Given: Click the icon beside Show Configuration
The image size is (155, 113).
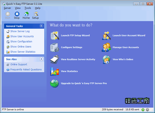Looking at the screenshot, I should pyautogui.click(x=8, y=42).
